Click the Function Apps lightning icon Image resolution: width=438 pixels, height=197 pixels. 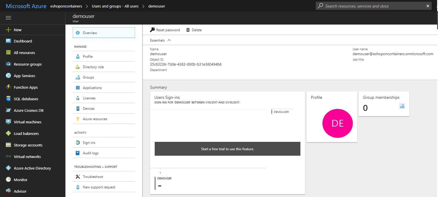point(8,87)
